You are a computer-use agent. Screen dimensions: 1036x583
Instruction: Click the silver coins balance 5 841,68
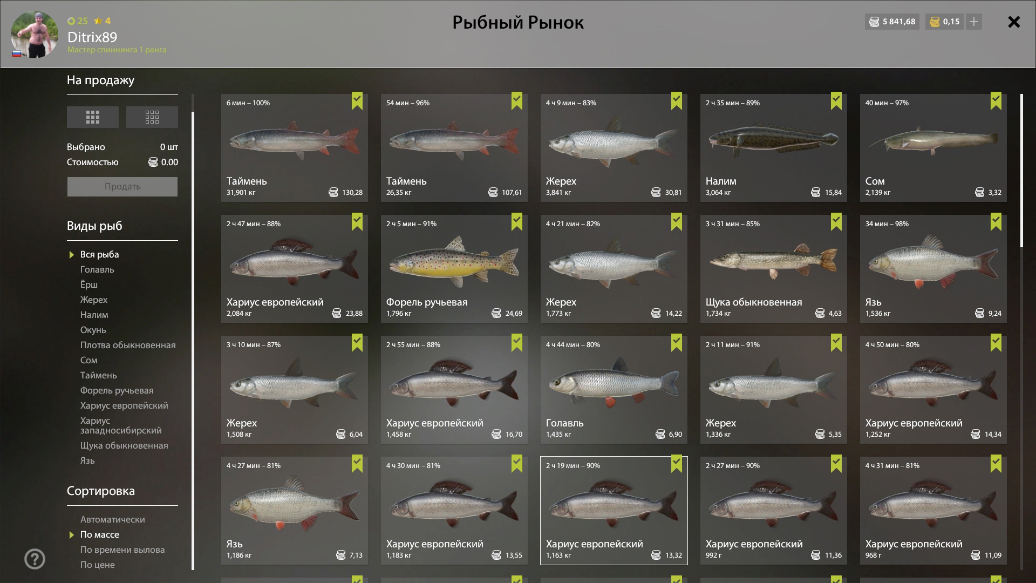click(x=892, y=22)
